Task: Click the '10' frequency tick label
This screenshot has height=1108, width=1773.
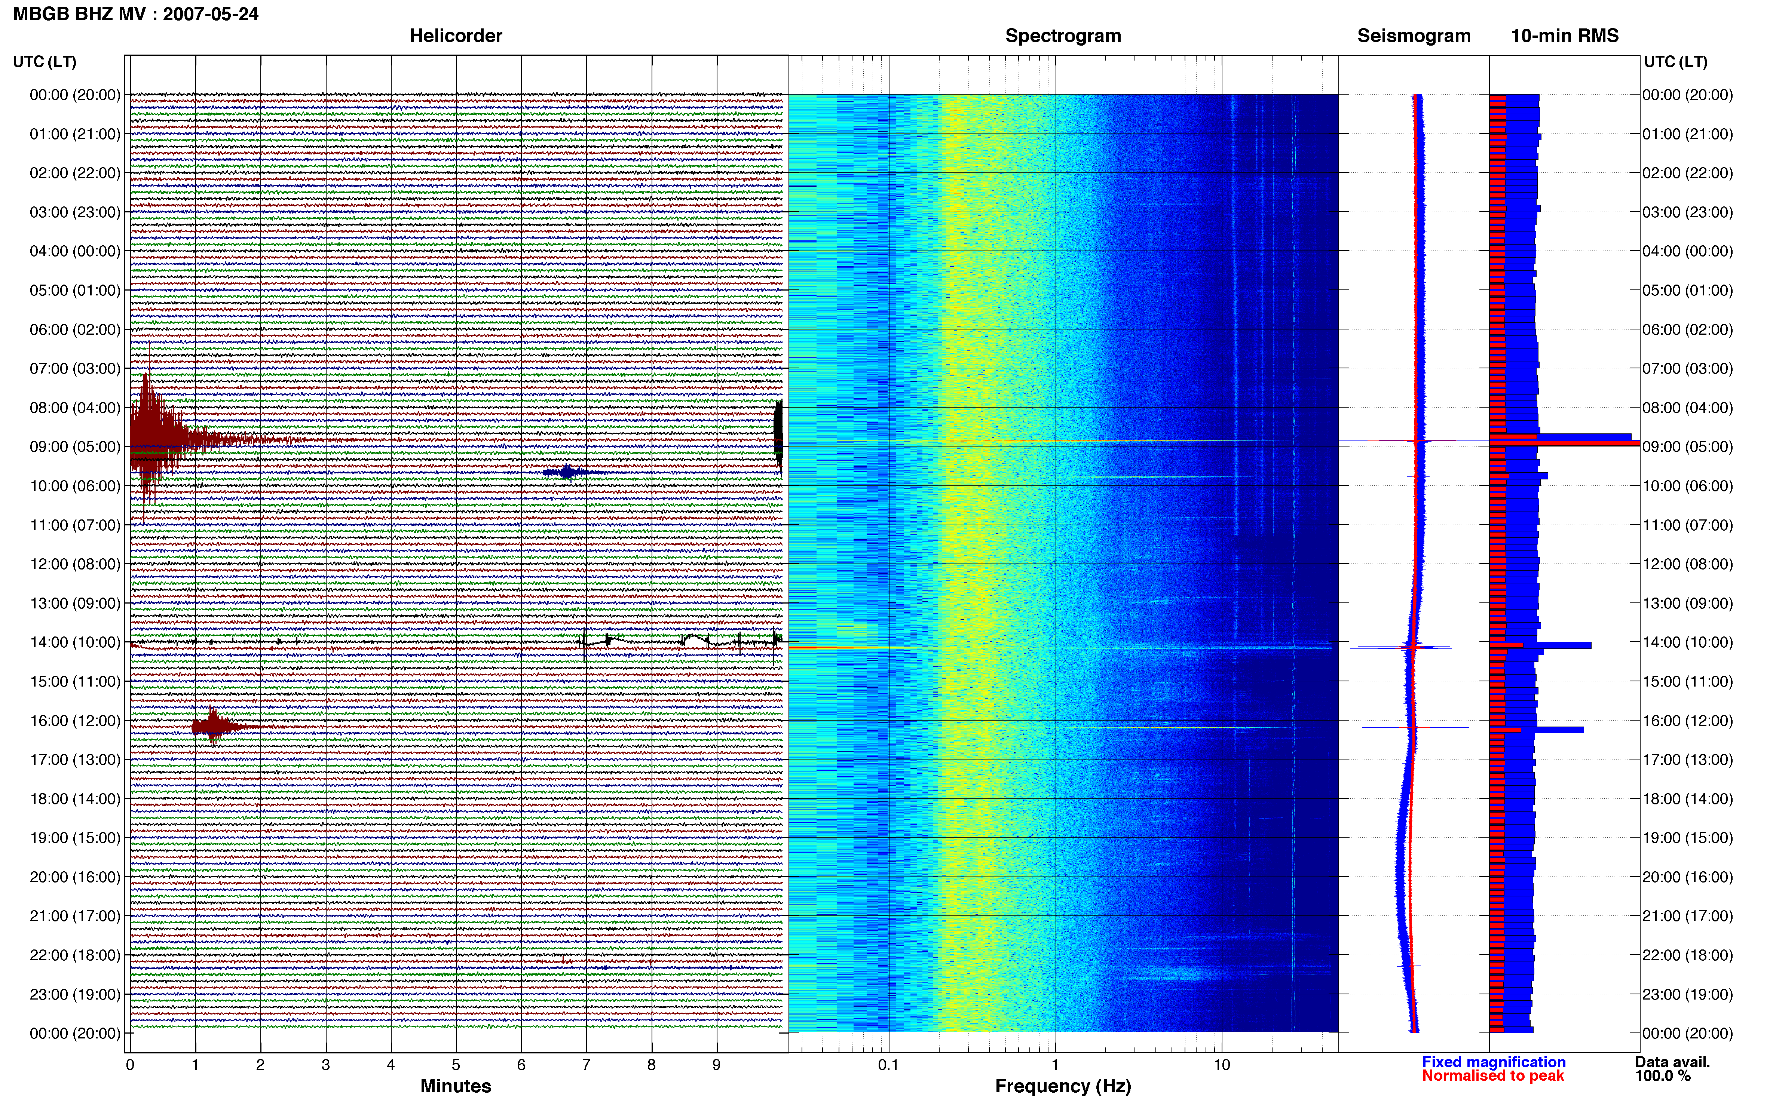Action: click(x=1221, y=1065)
